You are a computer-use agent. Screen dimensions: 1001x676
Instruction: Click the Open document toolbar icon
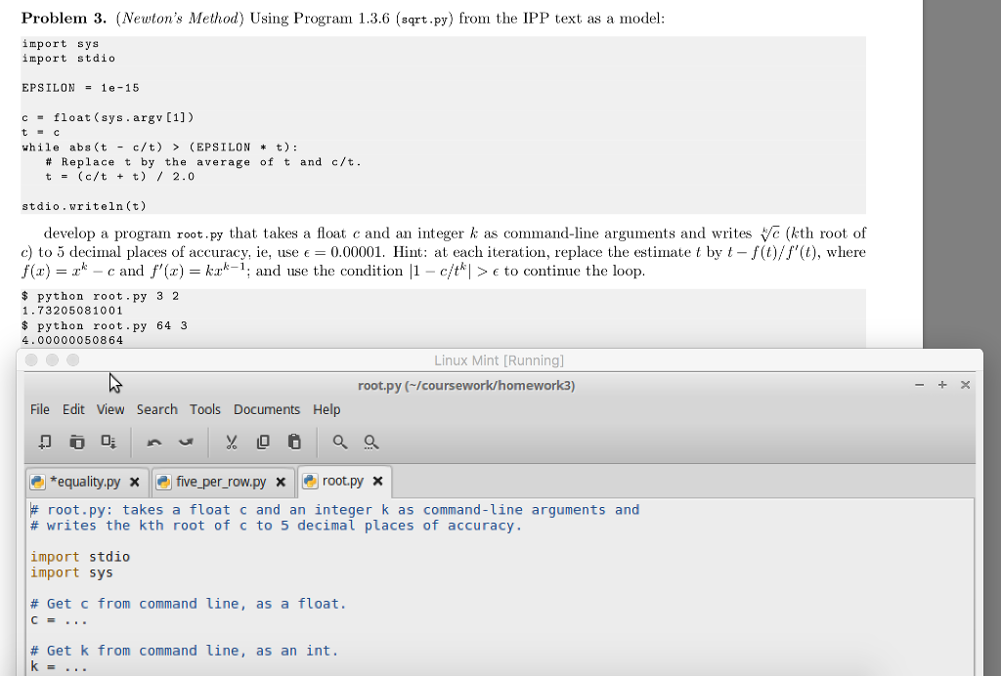point(77,442)
